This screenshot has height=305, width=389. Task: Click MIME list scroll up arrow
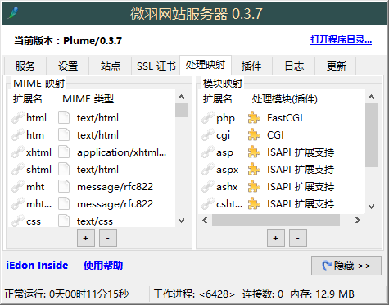pyautogui.click(x=181, y=97)
